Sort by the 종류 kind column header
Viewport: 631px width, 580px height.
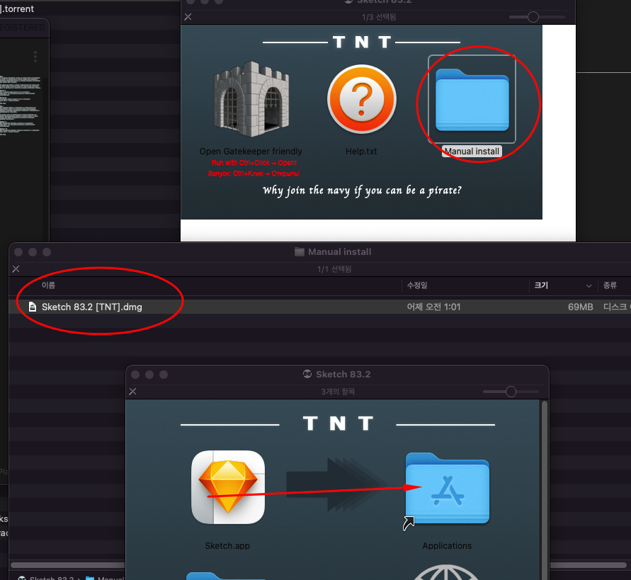610,285
